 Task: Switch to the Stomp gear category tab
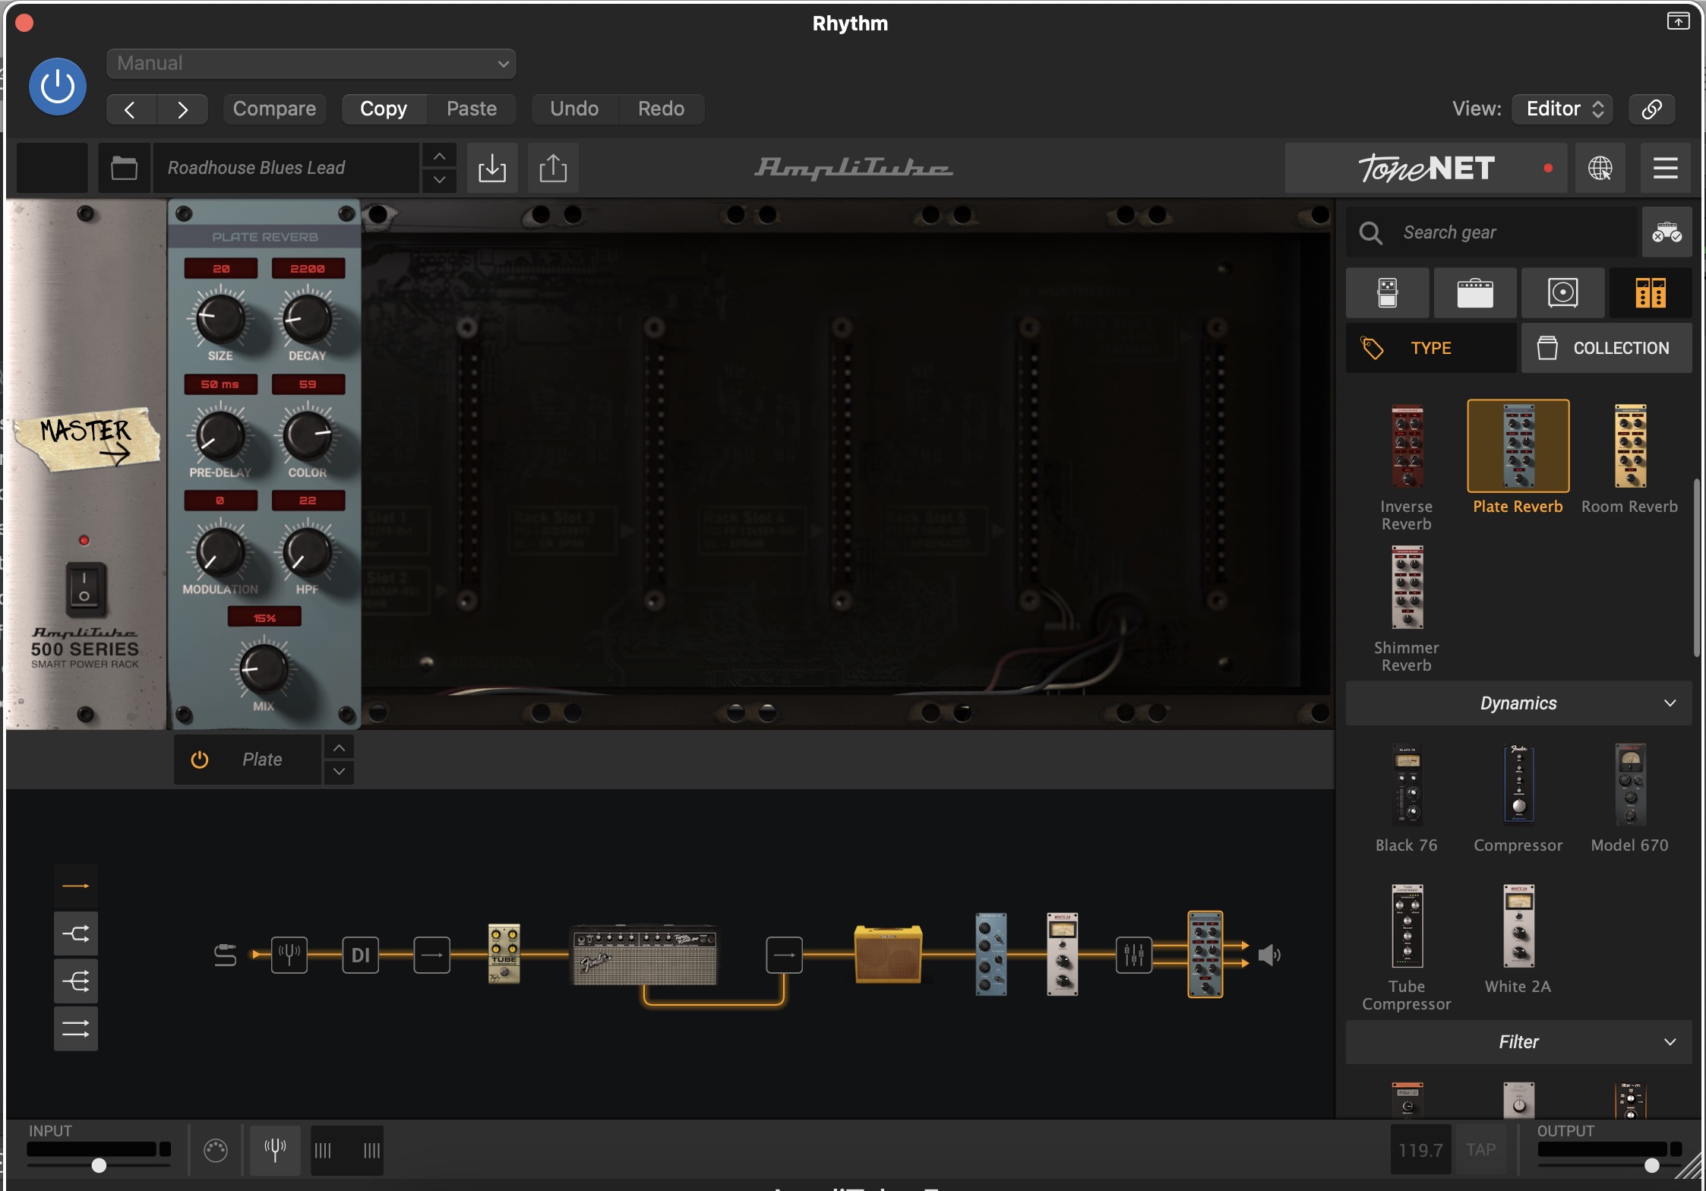coord(1388,292)
